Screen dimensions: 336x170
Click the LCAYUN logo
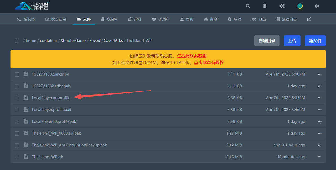[x=32, y=6]
